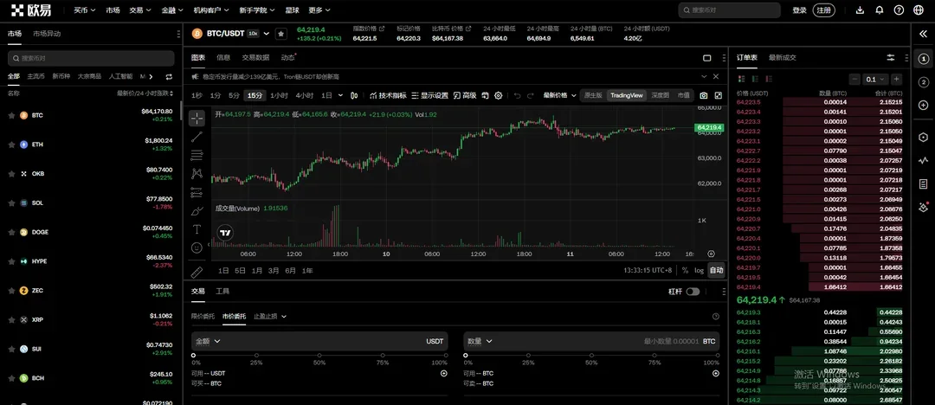The height and width of the screenshot is (405, 935).
Task: Open 最新价格 price type dropdown
Action: click(559, 95)
